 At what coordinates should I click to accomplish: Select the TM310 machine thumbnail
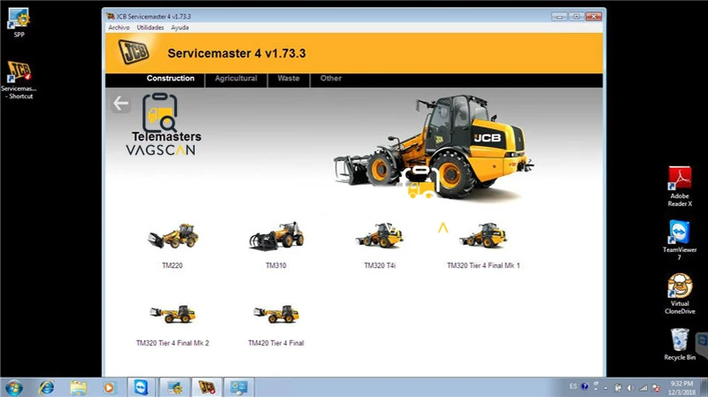[x=276, y=235]
